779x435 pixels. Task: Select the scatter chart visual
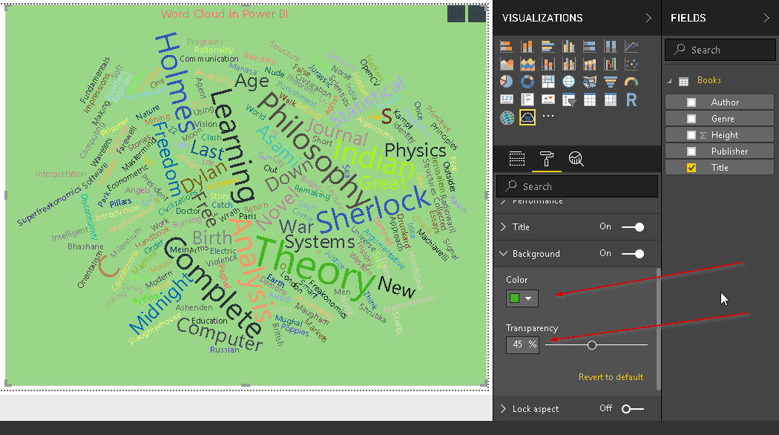[x=631, y=64]
